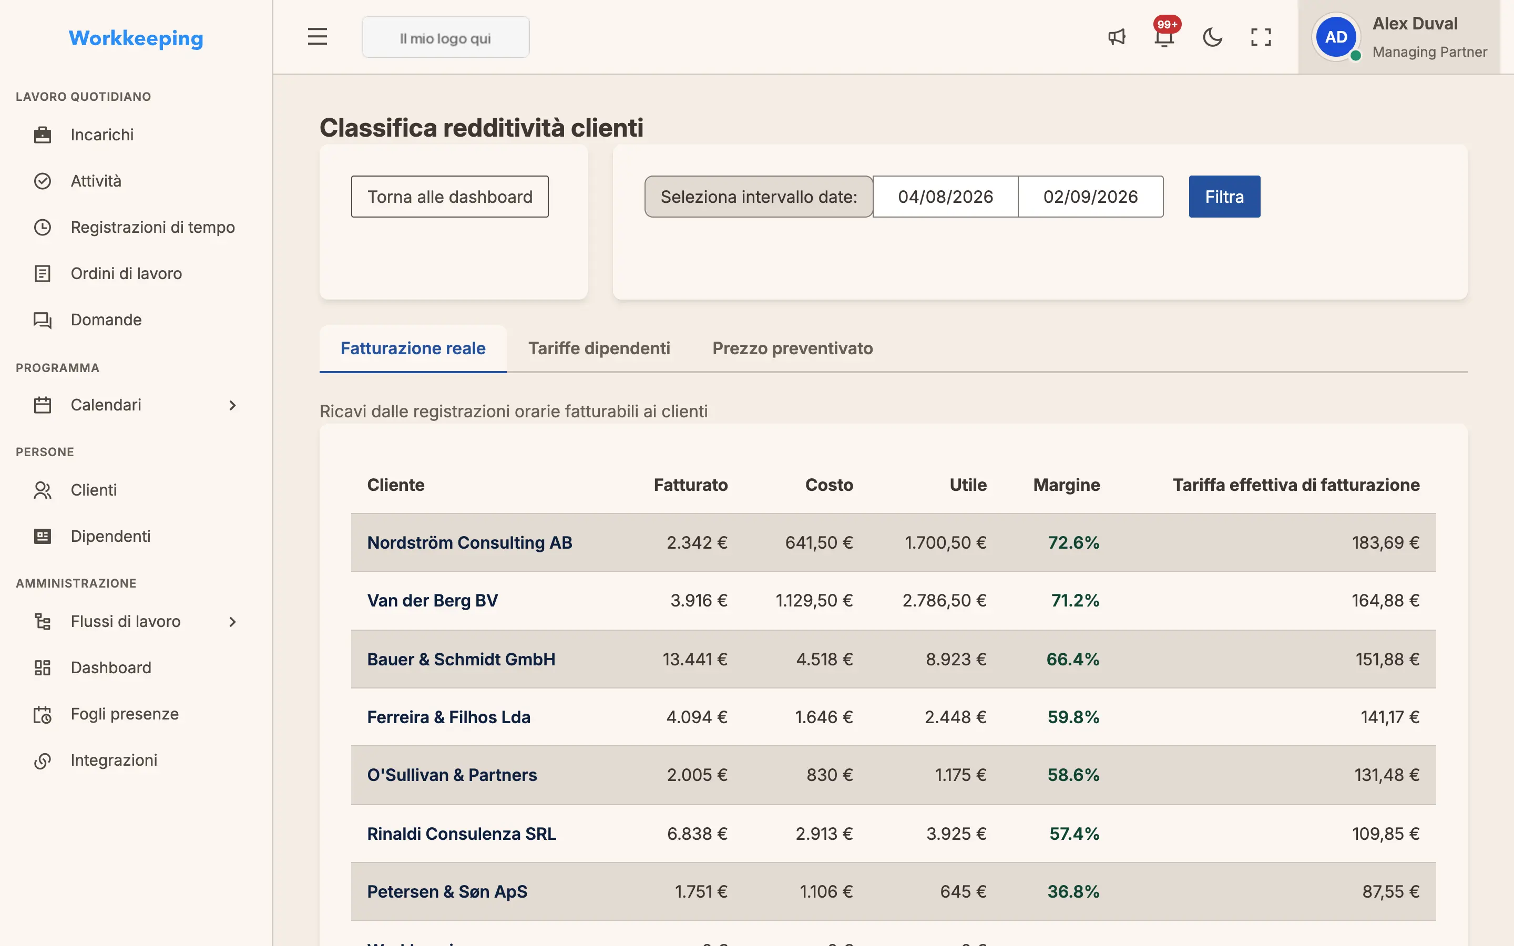
Task: Open Incarichi briefcase icon in sidebar
Action: tap(43, 135)
